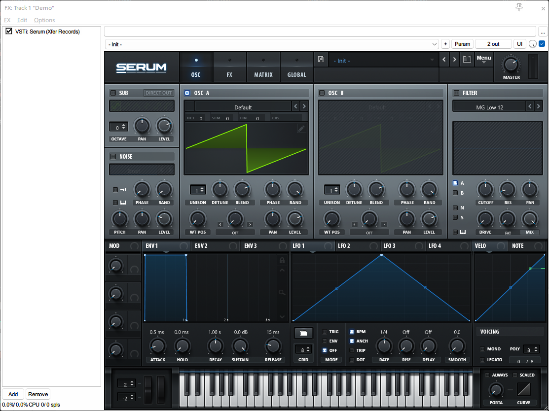
Task: Enable MONO voicing checkbox
Action: click(x=482, y=349)
